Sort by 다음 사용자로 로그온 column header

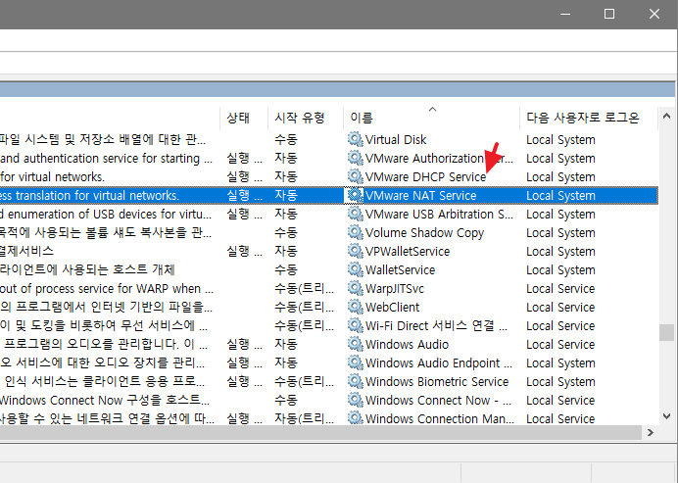[589, 118]
